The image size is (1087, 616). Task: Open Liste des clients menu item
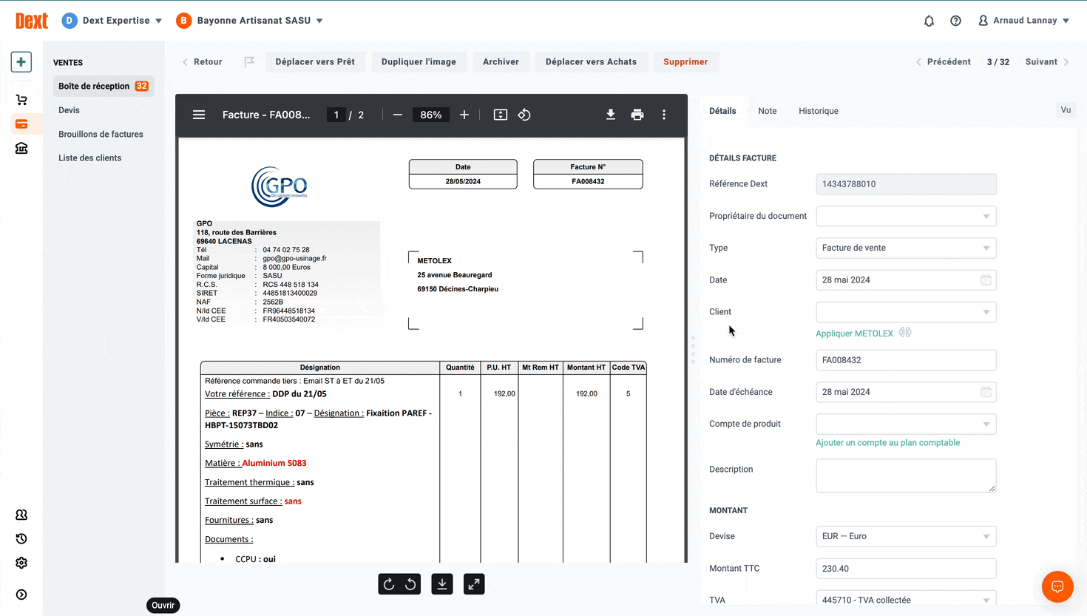[89, 158]
